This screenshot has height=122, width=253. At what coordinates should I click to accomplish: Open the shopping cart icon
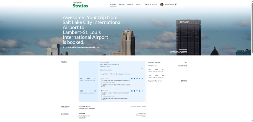click(176, 5)
